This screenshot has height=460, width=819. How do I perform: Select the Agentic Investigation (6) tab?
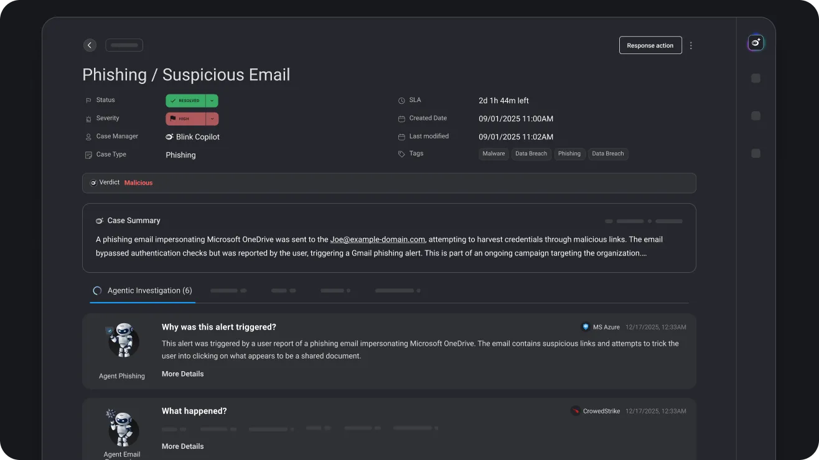[x=143, y=291]
